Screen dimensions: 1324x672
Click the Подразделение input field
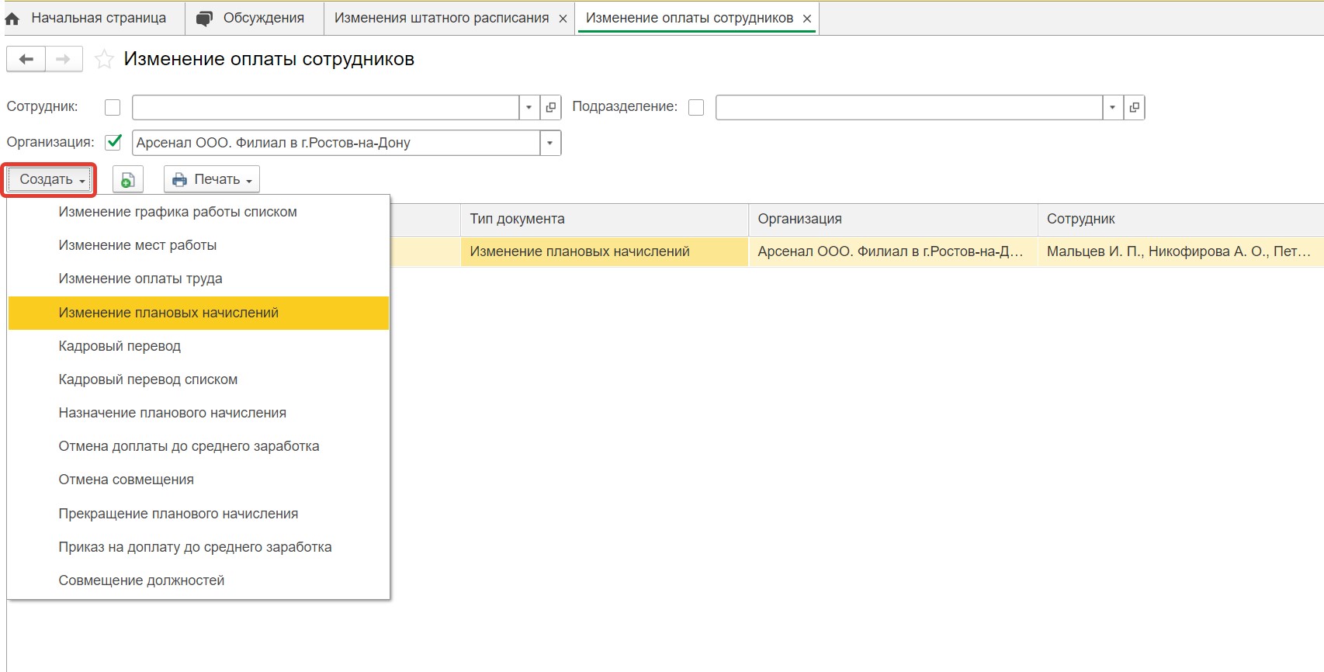coord(909,107)
